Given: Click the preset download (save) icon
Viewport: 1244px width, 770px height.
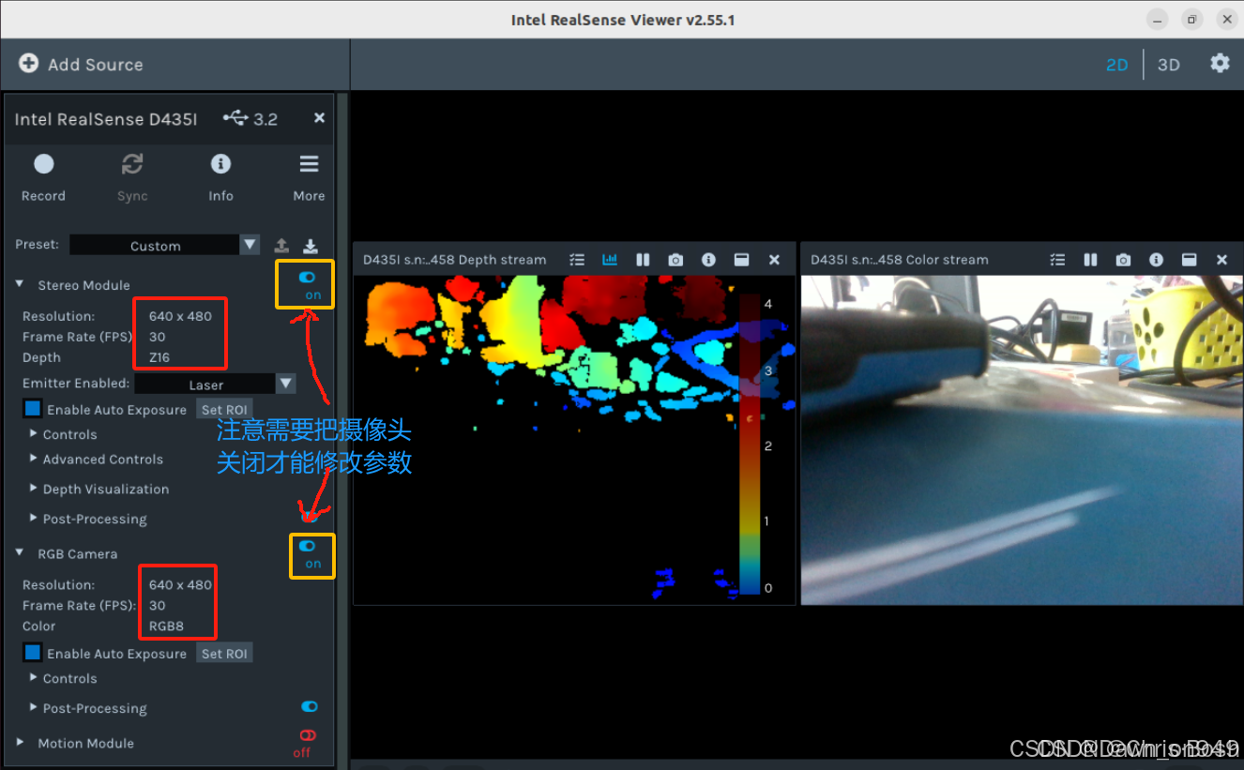Looking at the screenshot, I should 311,246.
